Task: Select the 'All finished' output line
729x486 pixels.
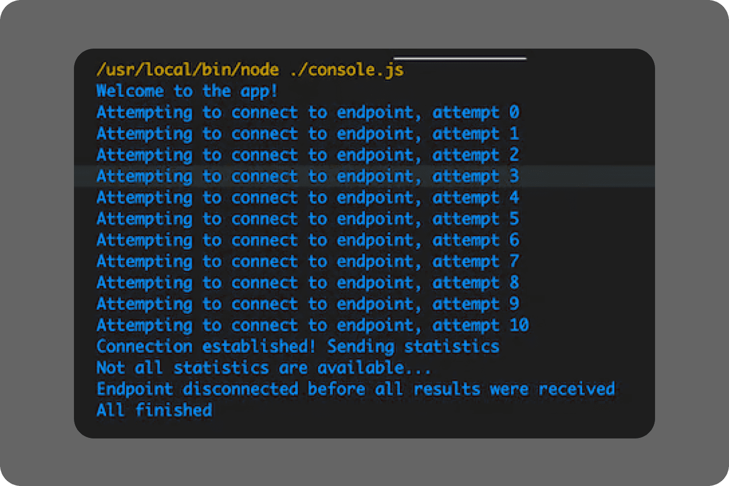Action: click(x=154, y=410)
